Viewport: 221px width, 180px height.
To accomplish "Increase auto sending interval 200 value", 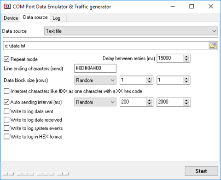I will [x=149, y=100].
